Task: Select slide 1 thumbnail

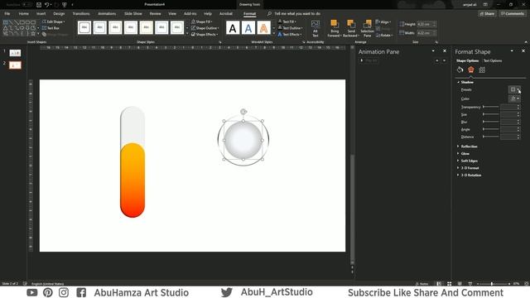Action: coord(15,53)
